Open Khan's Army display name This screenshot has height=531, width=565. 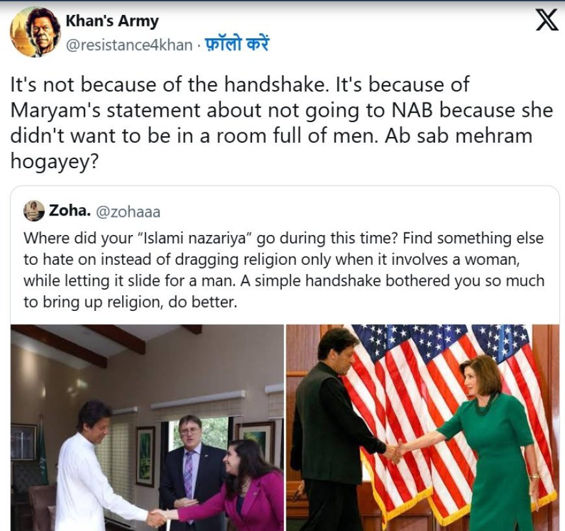(x=112, y=21)
